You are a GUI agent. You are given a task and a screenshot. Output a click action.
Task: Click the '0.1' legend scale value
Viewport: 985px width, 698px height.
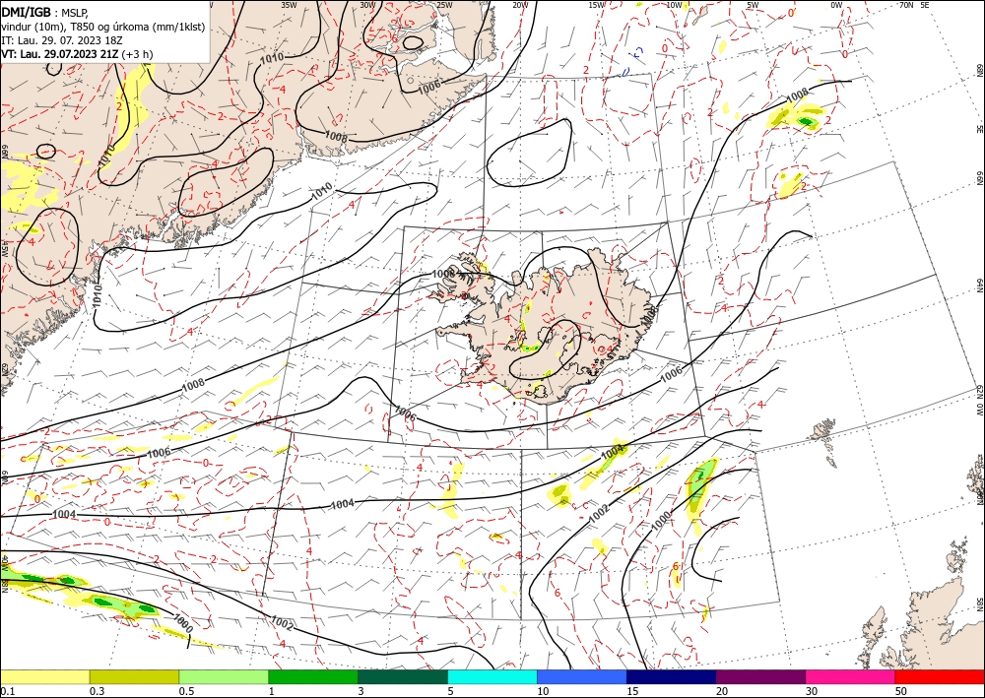tap(7, 691)
